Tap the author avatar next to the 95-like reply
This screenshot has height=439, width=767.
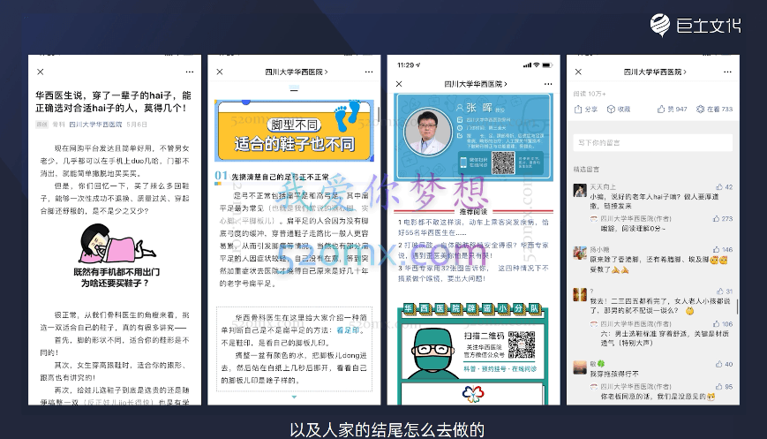[594, 387]
